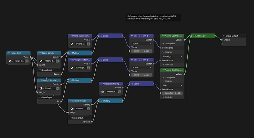
Task: Collapse the Ozone absorption node
Action: point(71,36)
